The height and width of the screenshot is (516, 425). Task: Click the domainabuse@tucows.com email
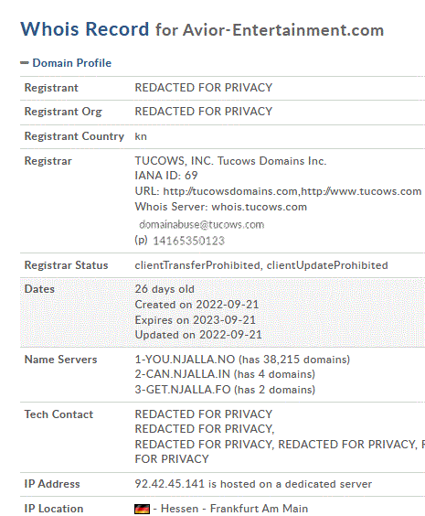coord(201,225)
